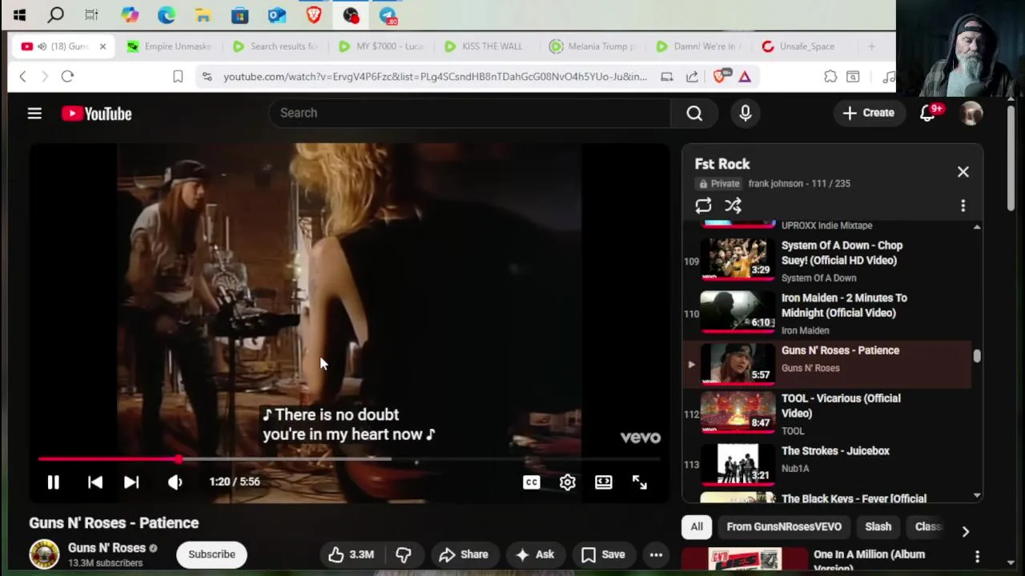This screenshot has height=576, width=1025.
Task: Open Windows taskbar search
Action: point(56,15)
